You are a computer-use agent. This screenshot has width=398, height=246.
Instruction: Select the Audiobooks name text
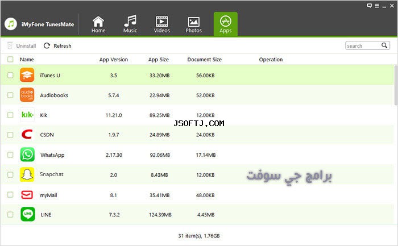[54, 95]
